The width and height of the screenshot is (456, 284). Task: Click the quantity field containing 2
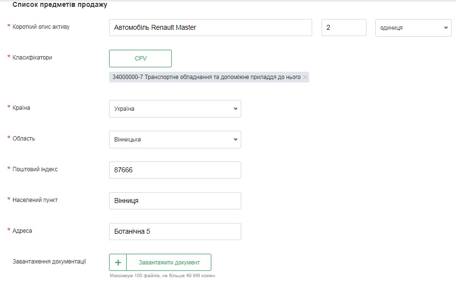click(343, 28)
